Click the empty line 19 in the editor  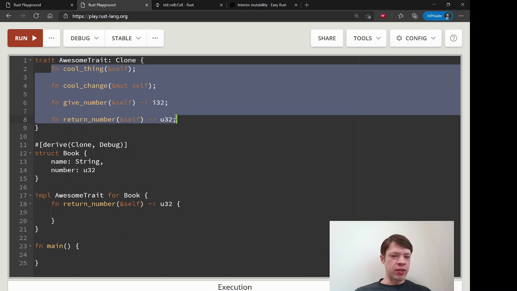(247, 212)
